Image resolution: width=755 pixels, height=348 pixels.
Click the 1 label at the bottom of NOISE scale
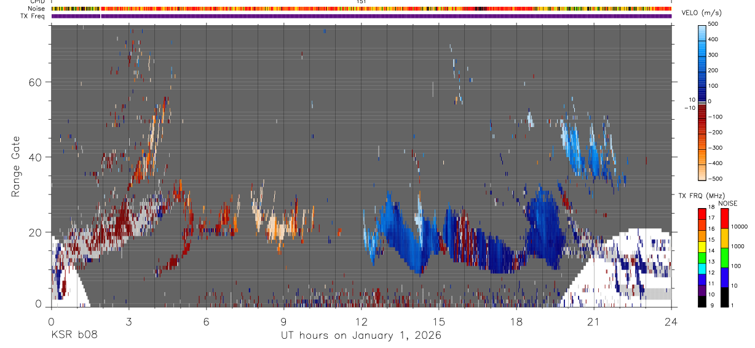733,305
